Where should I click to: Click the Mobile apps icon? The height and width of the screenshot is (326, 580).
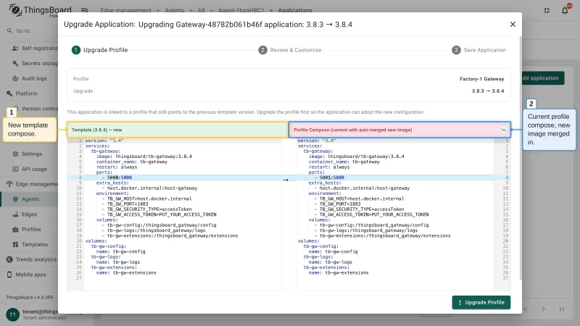9,275
